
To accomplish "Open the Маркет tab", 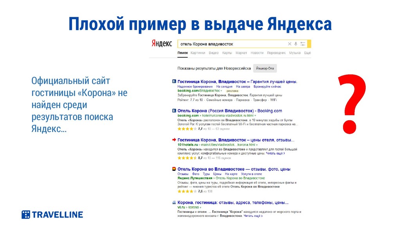I will [x=241, y=53].
